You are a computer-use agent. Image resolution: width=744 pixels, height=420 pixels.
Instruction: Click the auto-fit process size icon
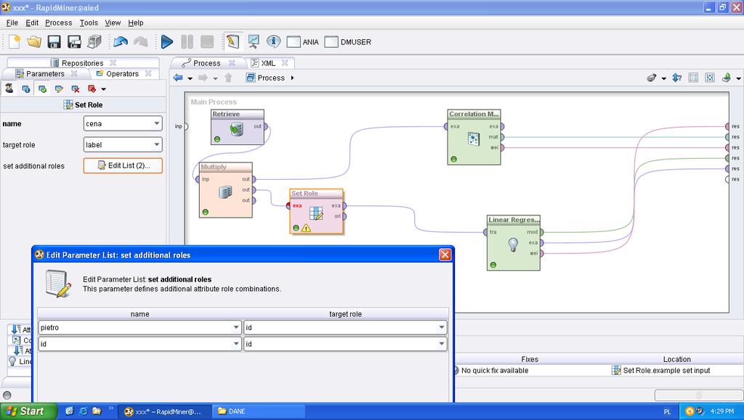709,78
